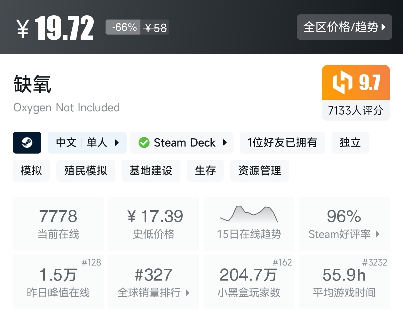Viewport: 403px width, 310px height.
Task: Tap the 史低价格 ¥17.39 stat
Action: 154,224
